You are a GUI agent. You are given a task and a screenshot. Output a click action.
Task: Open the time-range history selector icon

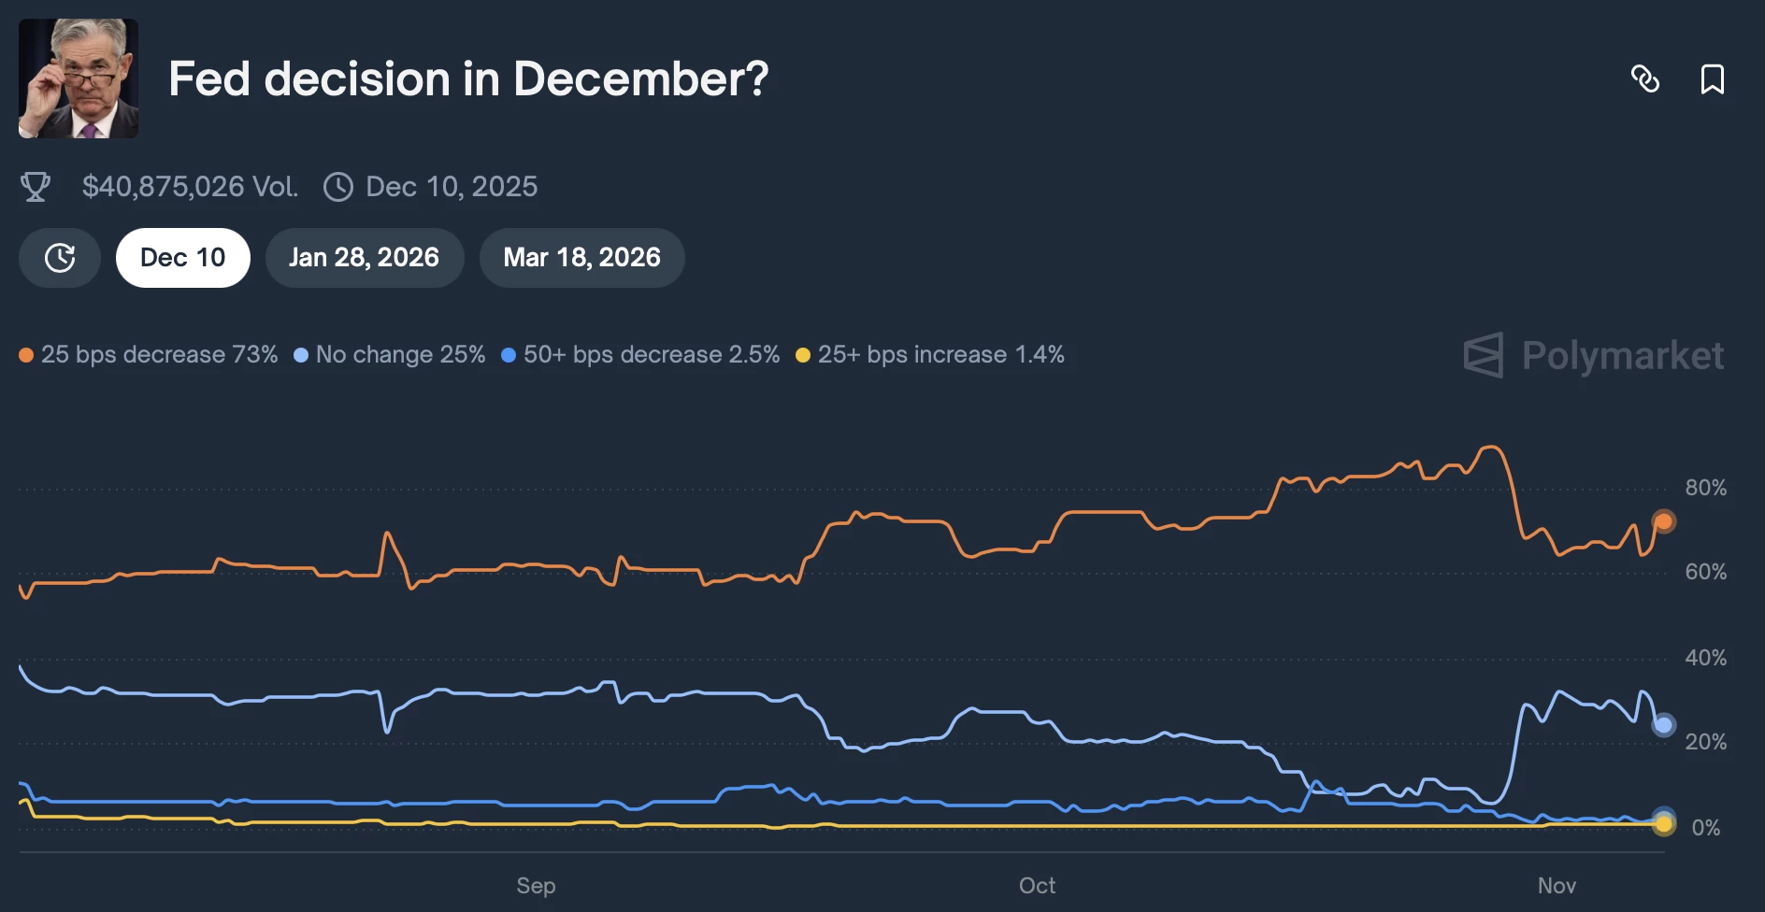coord(59,257)
